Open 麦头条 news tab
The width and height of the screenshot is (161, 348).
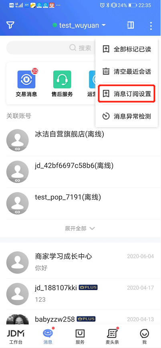(112, 336)
